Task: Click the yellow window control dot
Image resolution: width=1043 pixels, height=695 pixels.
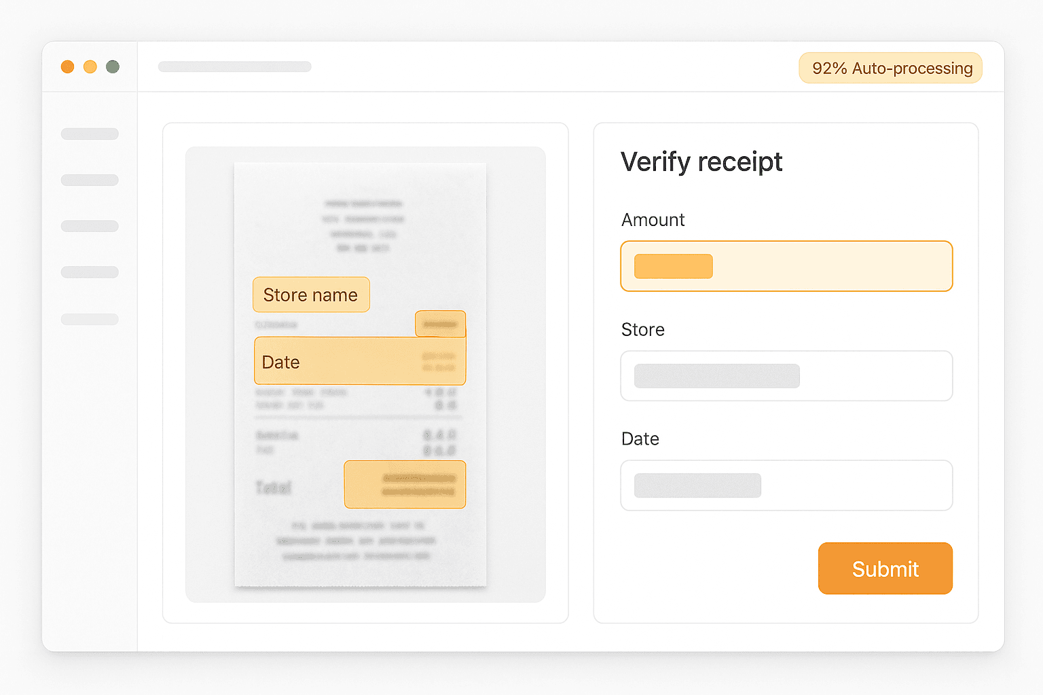Action: click(x=90, y=67)
